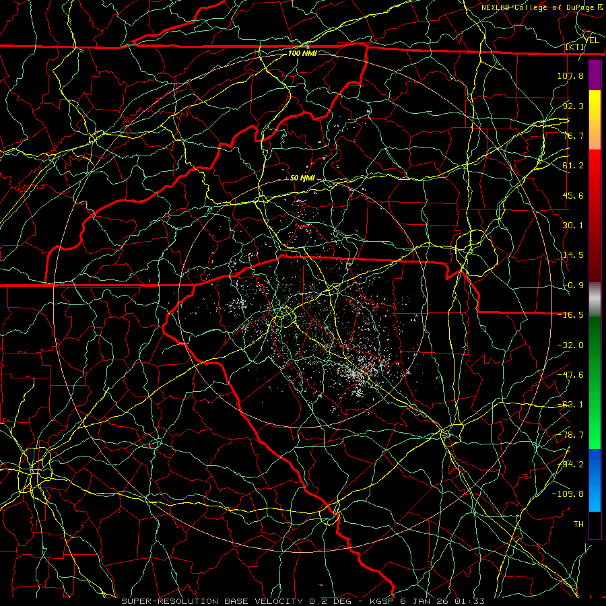The image size is (606, 606).
Task: Select the 107.8 scale value
Action: [x=570, y=75]
